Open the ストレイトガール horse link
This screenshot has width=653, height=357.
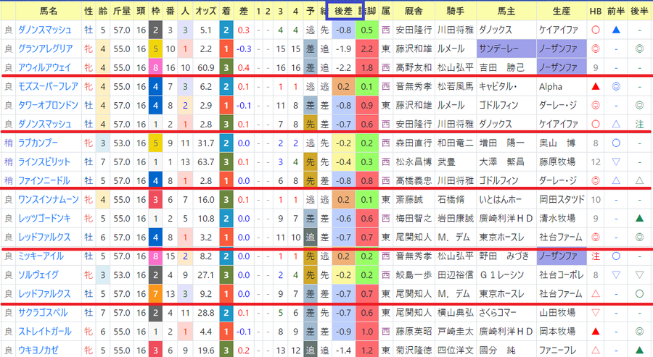[44, 331]
